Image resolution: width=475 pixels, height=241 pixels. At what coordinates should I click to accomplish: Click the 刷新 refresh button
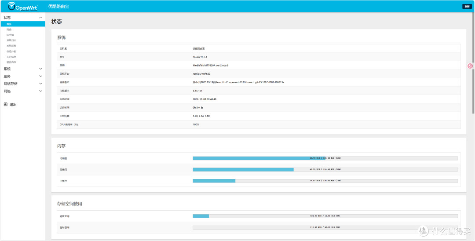pyautogui.click(x=467, y=6)
